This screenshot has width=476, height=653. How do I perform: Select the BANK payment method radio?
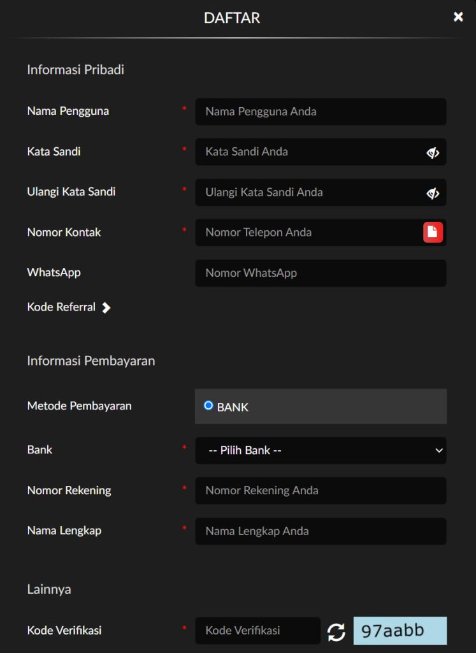(208, 406)
